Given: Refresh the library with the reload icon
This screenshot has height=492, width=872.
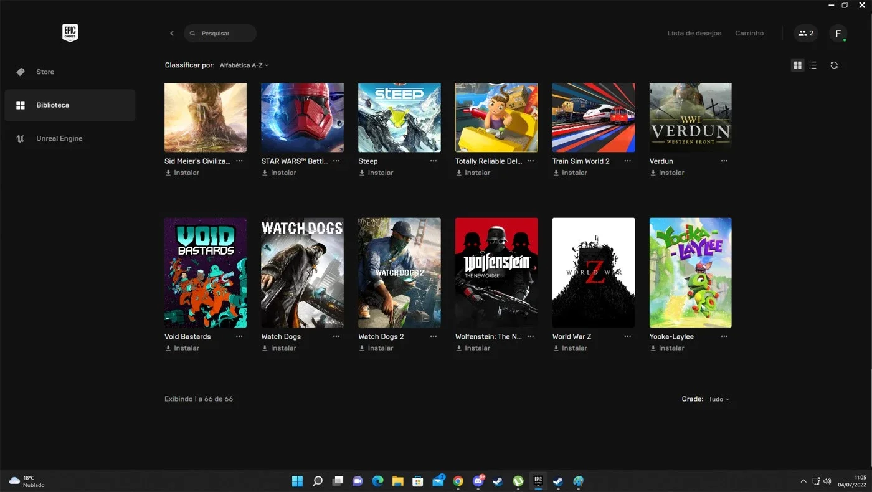Looking at the screenshot, I should coord(834,65).
